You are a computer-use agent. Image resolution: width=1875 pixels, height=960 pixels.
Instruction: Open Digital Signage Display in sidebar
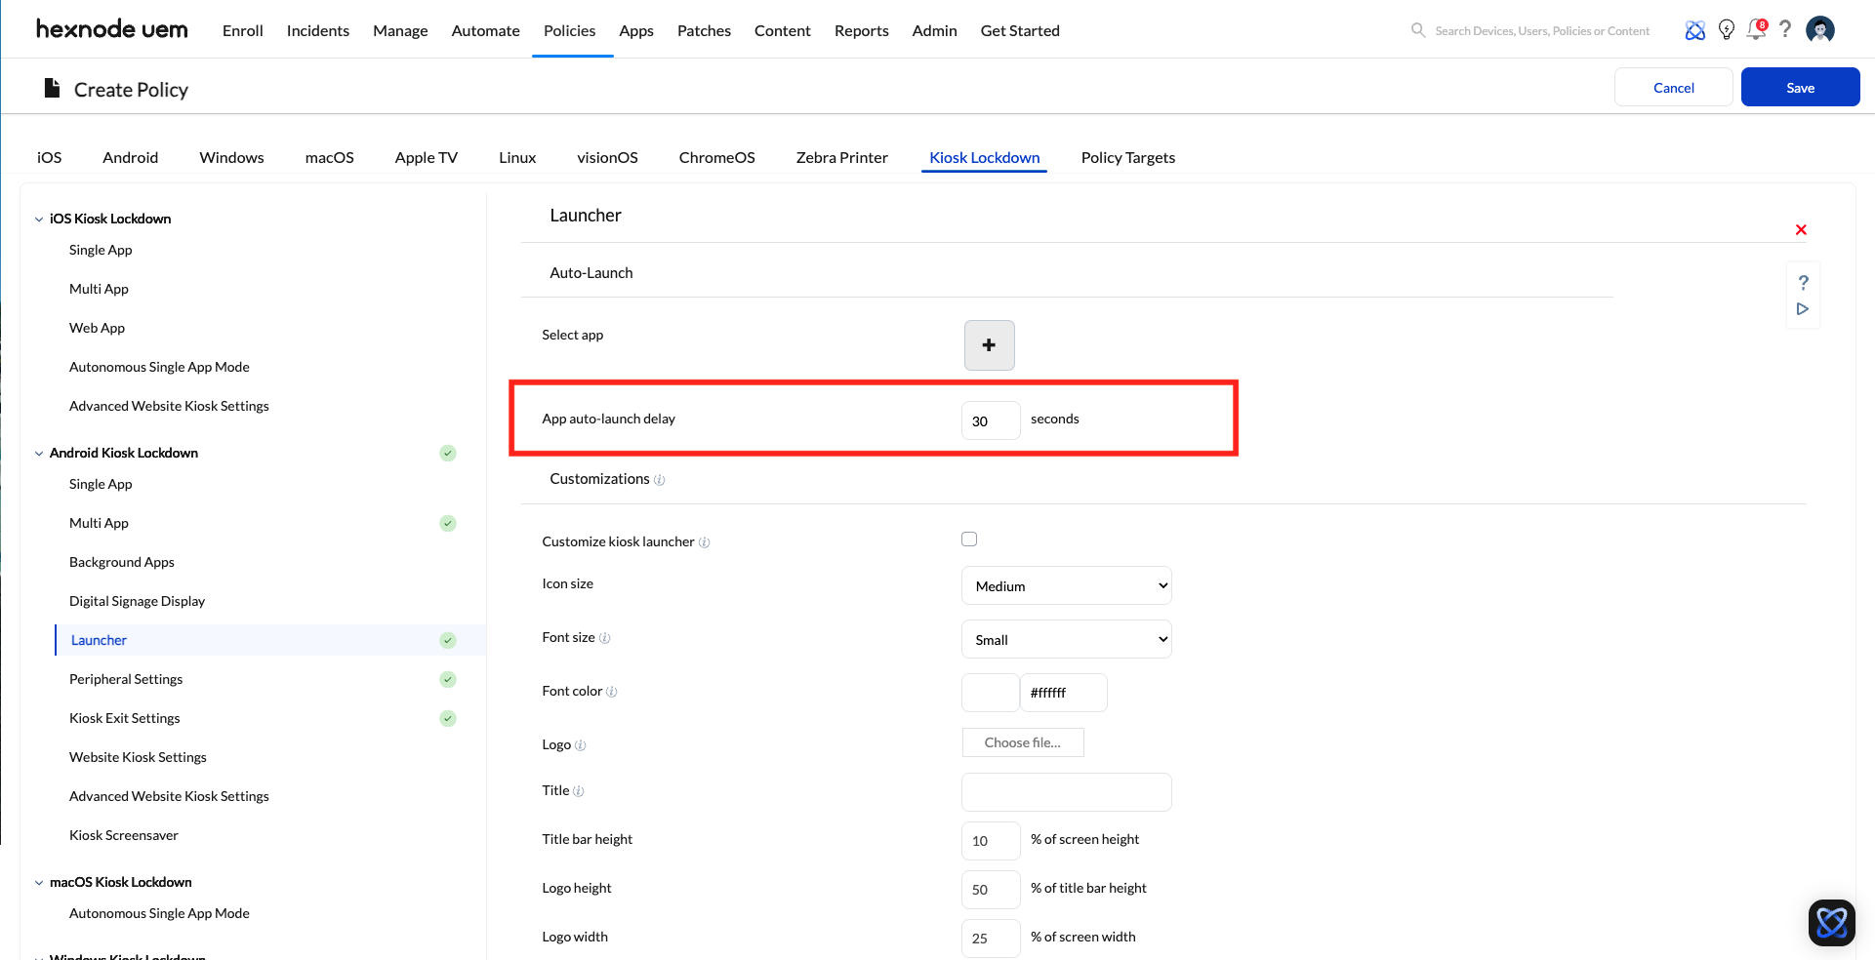tap(137, 601)
